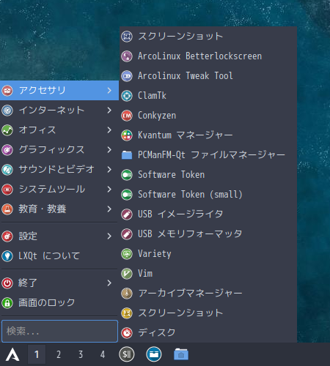Click 'USB メモリフォーマッタ' text
Screen dimensions: 330x366
pos(190,234)
